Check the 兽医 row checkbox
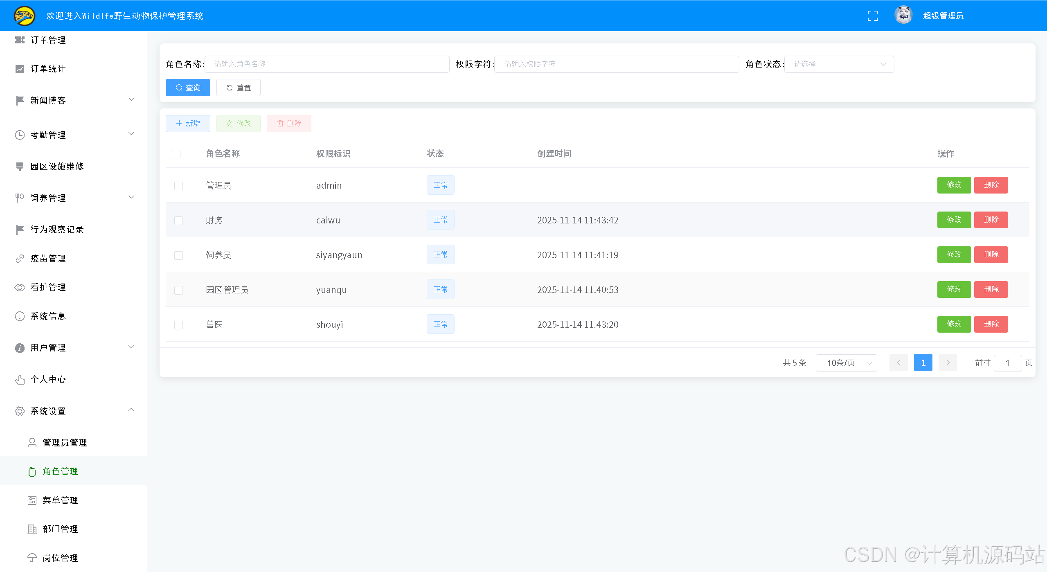The height and width of the screenshot is (572, 1047). [178, 325]
